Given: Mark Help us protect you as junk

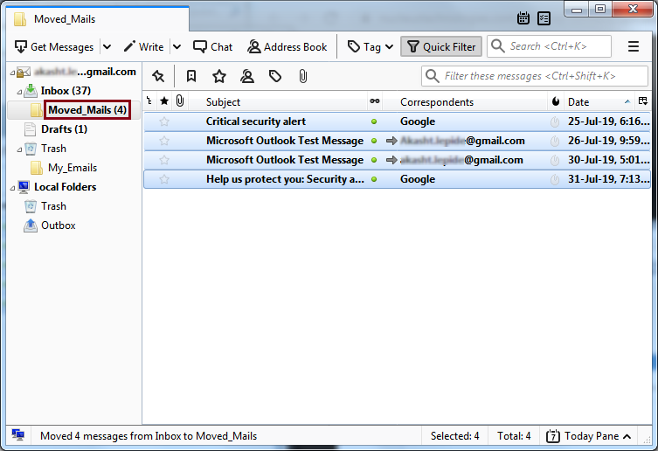Looking at the screenshot, I should 555,179.
